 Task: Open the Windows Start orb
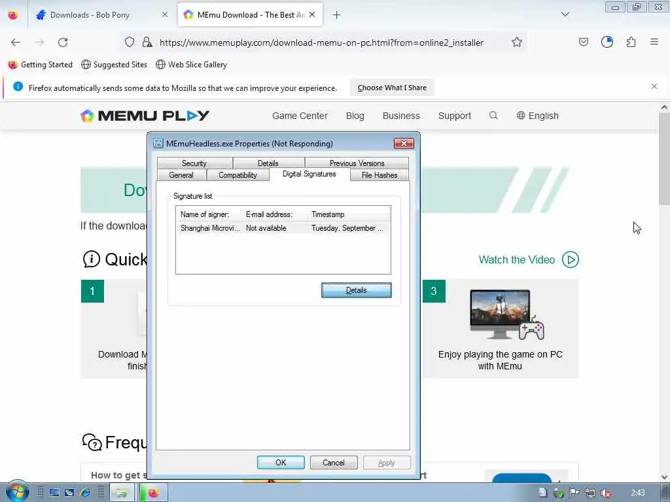pos(17,492)
